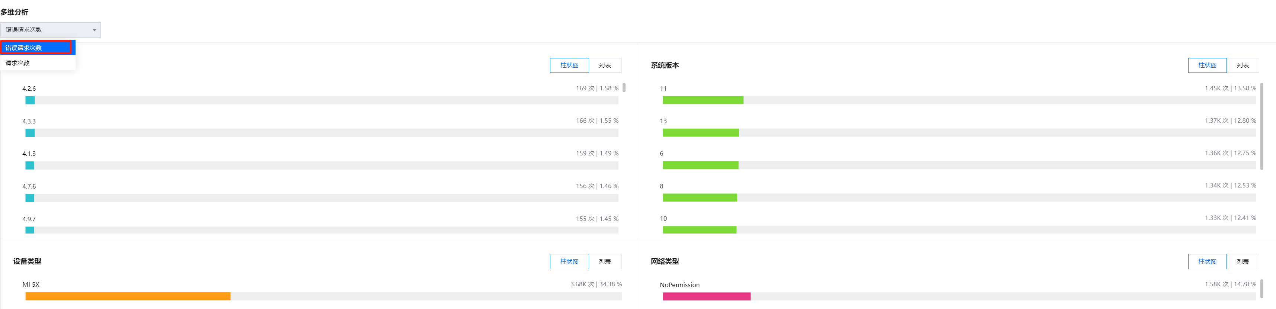Select 柱状图 view in the 网络类型 panel
Viewport: 1276px width, 309px height.
pyautogui.click(x=1207, y=261)
